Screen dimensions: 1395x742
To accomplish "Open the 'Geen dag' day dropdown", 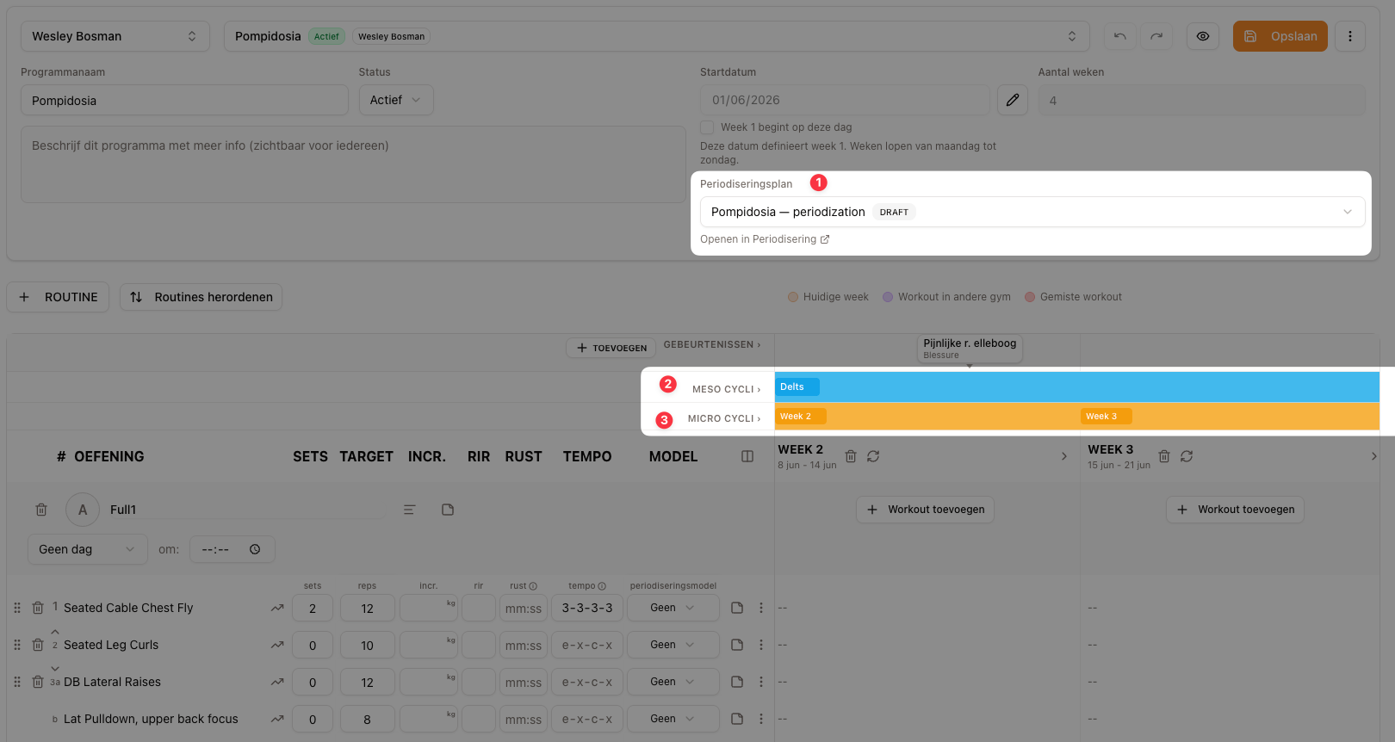I will click(88, 549).
